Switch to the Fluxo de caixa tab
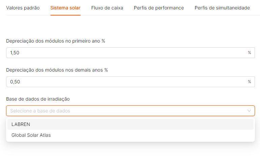 pyautogui.click(x=107, y=8)
